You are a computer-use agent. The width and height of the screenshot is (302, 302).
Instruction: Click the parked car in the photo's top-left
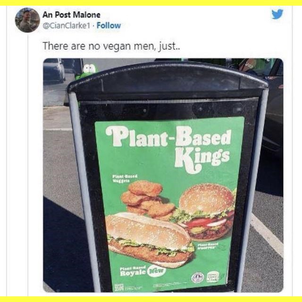click(54, 71)
